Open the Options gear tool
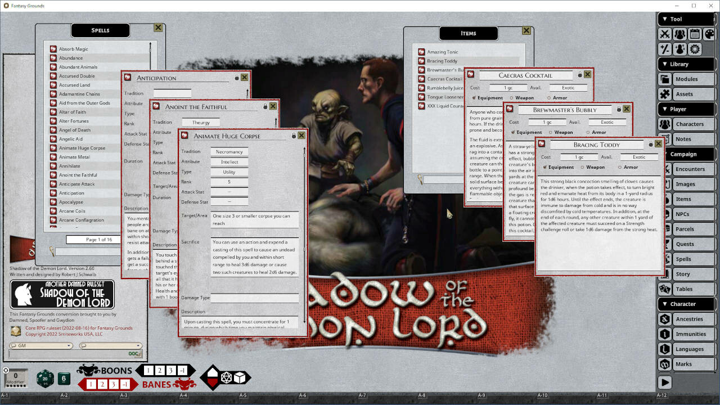 [694, 49]
